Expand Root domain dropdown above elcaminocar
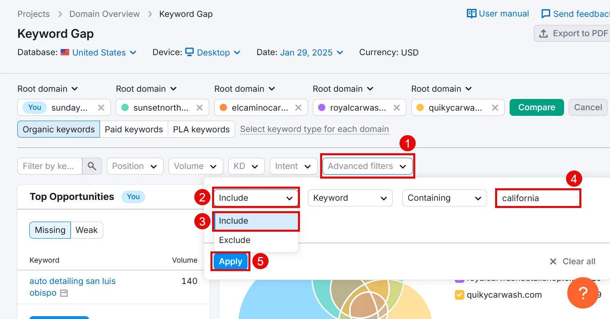Viewport: 610px width, 319px height. click(x=245, y=89)
